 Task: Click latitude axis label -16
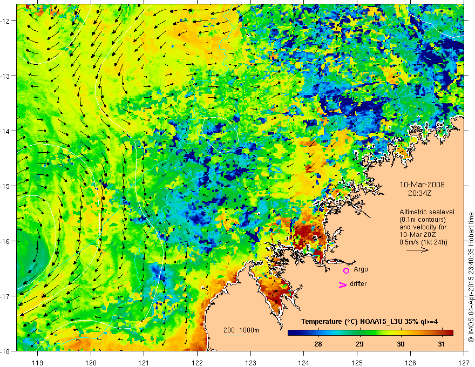point(5,241)
